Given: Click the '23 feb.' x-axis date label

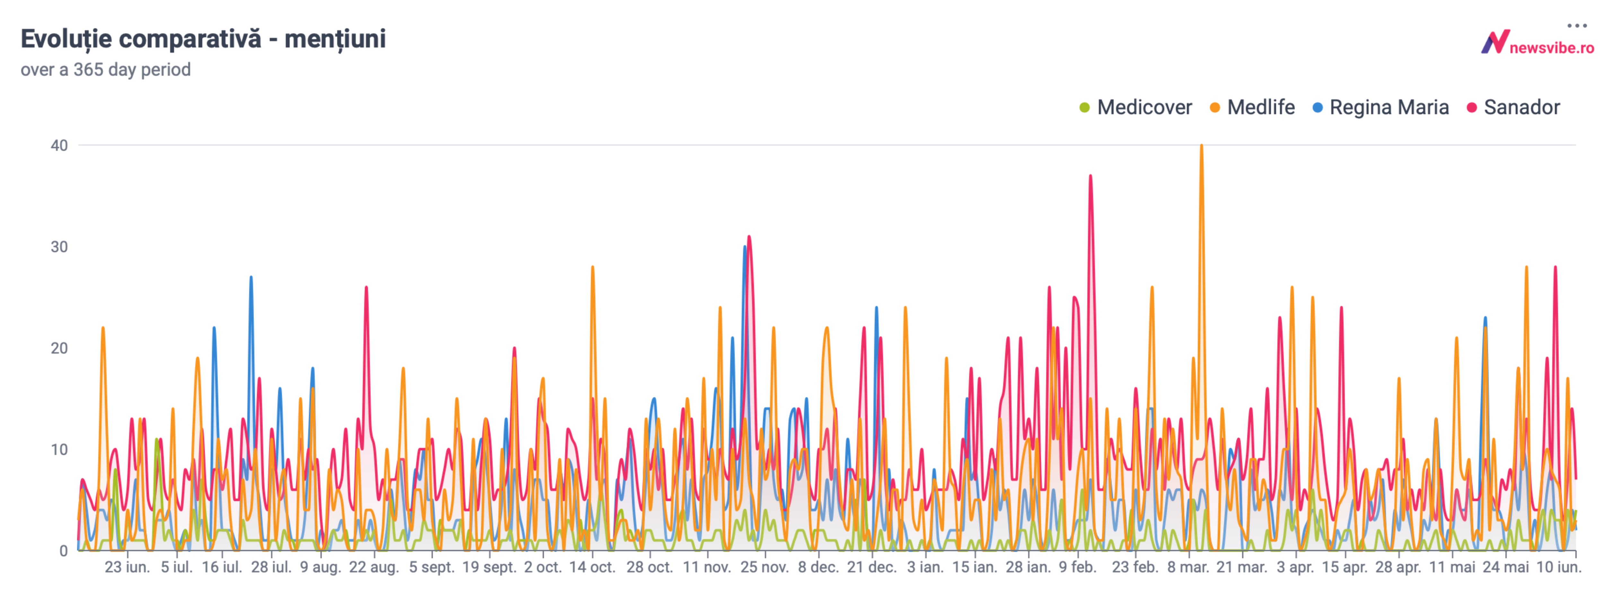Looking at the screenshot, I should 1135,568.
